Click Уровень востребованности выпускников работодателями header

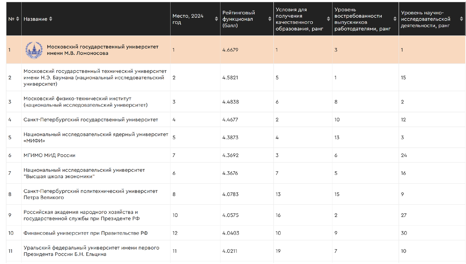point(362,19)
